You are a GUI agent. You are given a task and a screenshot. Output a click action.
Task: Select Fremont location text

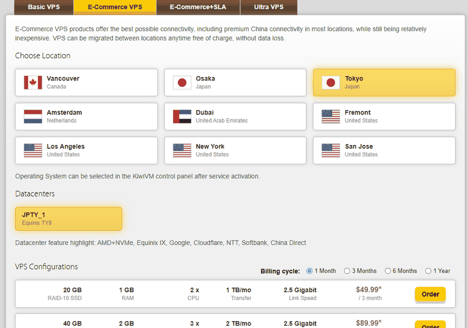pyautogui.click(x=358, y=112)
